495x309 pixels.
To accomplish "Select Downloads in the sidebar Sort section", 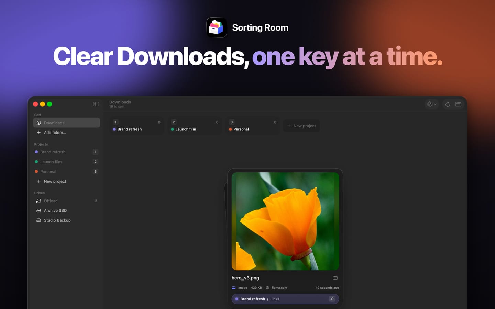I will pos(67,123).
